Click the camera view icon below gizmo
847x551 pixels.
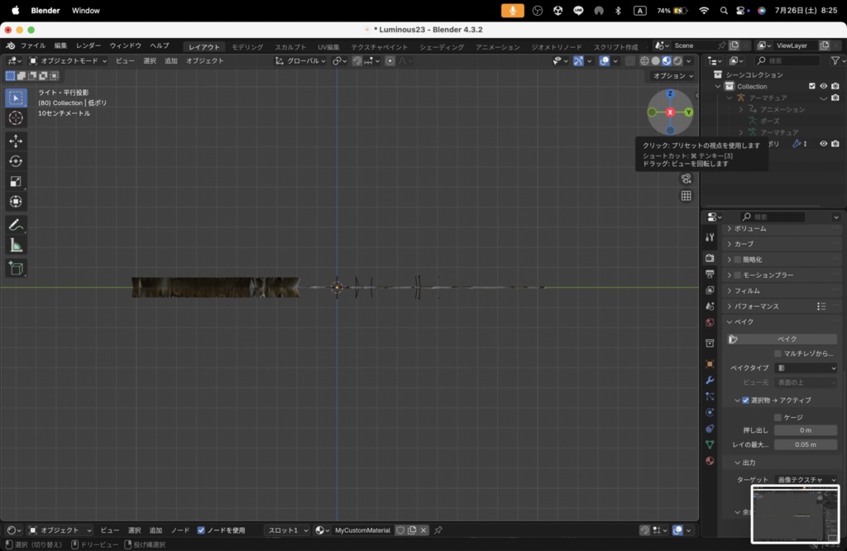[x=686, y=178]
